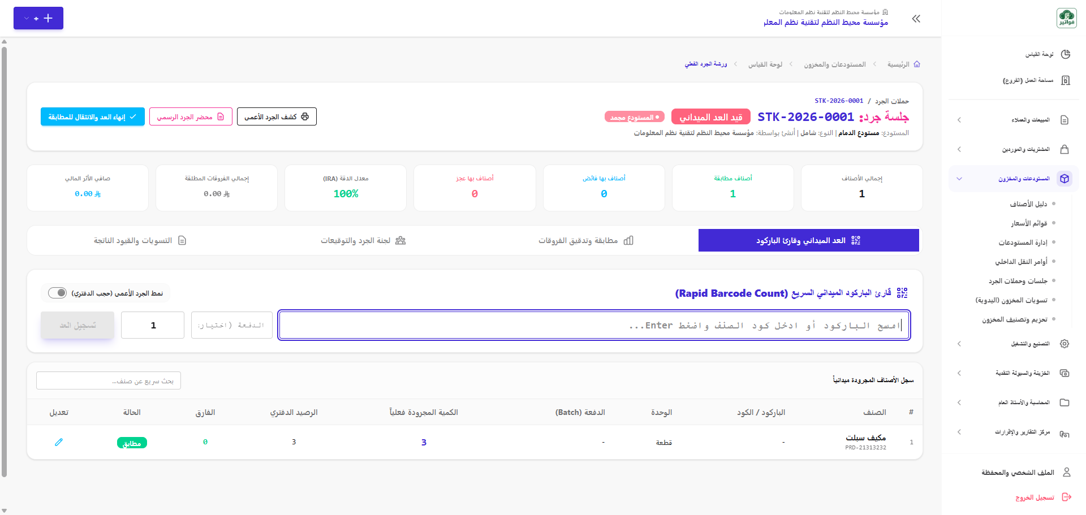Click quick item search field
The width and height of the screenshot is (1086, 515).
tap(109, 380)
